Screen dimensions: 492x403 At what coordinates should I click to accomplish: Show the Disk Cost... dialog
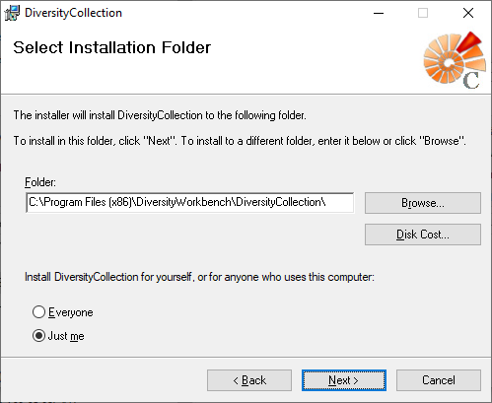[x=423, y=235]
